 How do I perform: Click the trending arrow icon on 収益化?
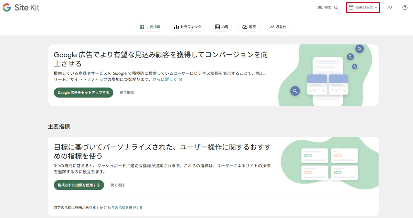(272, 27)
